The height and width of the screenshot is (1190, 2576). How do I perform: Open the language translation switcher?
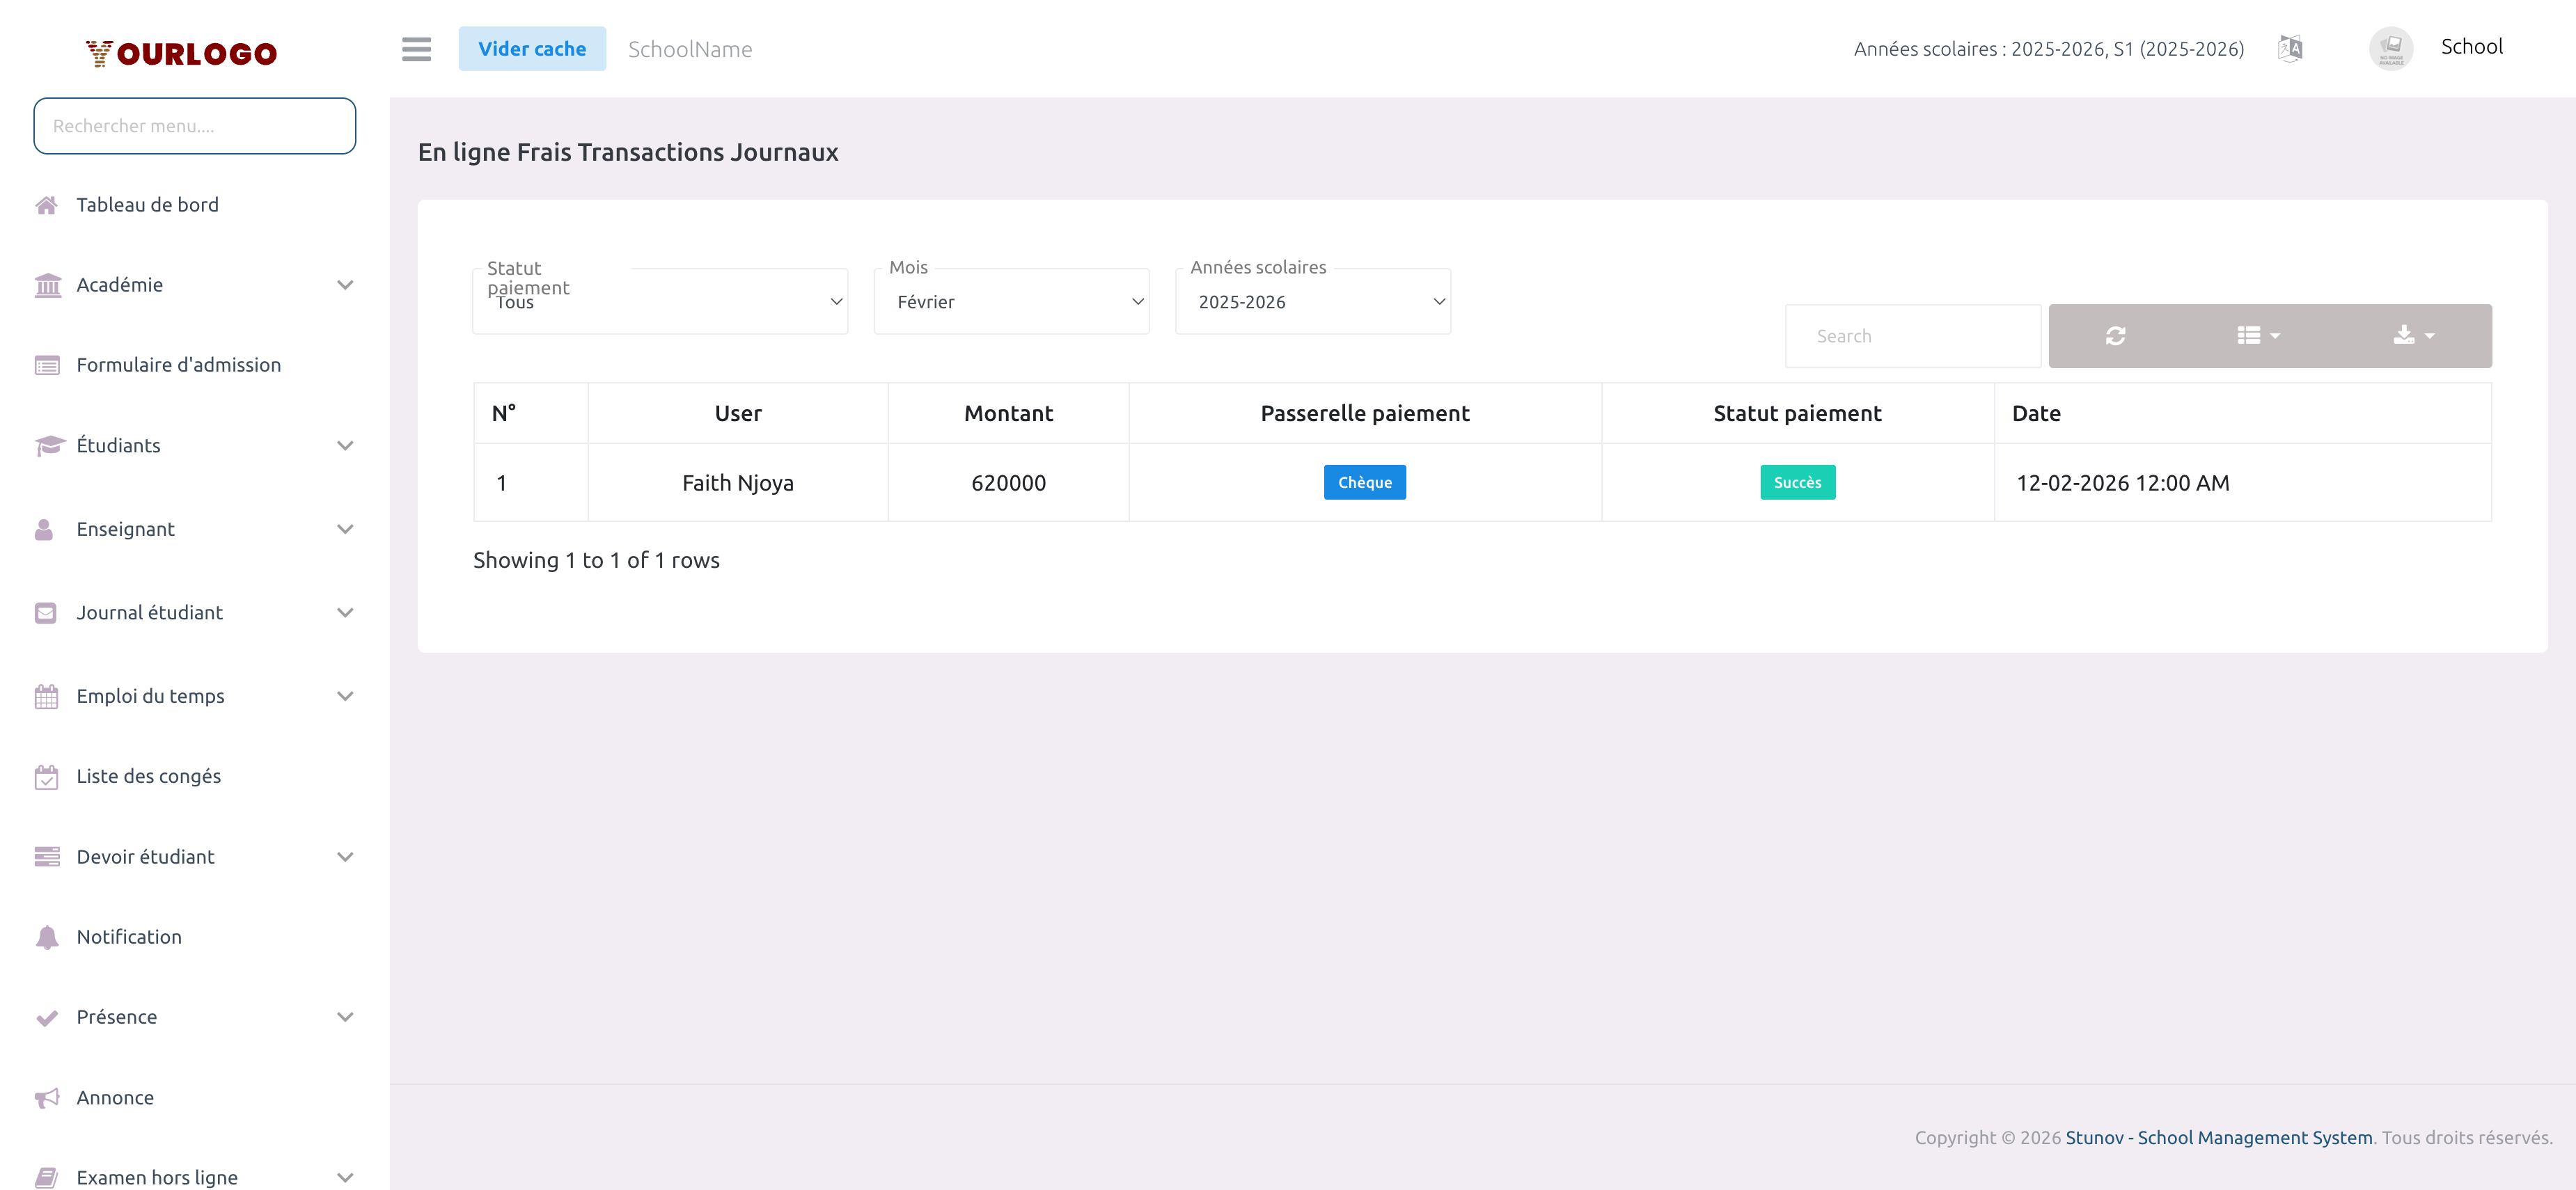(x=2290, y=48)
